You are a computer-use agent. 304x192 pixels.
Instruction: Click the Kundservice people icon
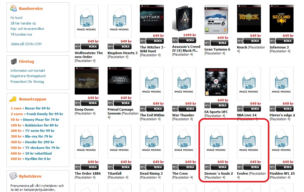(x=13, y=8)
